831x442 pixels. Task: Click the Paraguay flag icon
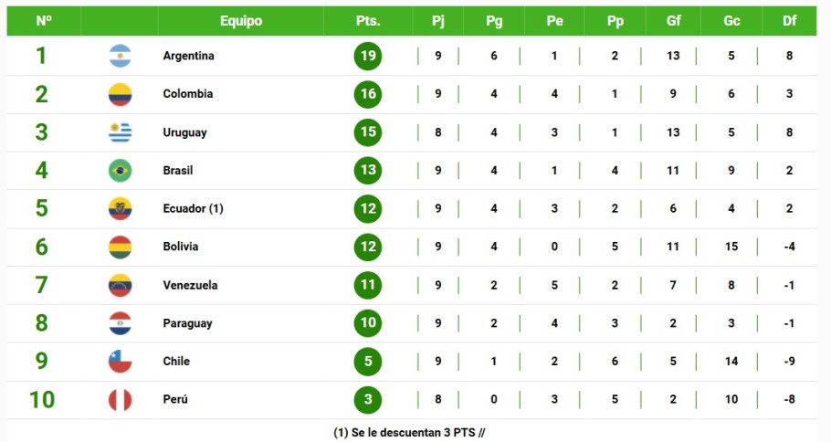coord(121,323)
